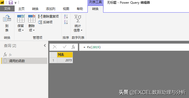The width and height of the screenshot is (189, 98).
Task: Switch to the Home (主页) tab
Action: [x=21, y=9]
